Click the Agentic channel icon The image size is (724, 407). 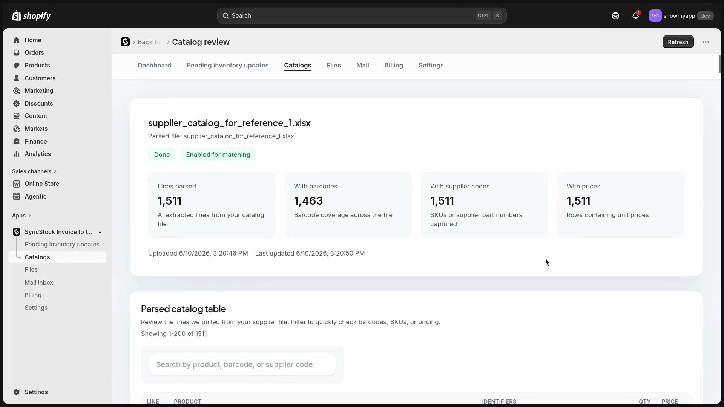[16, 196]
